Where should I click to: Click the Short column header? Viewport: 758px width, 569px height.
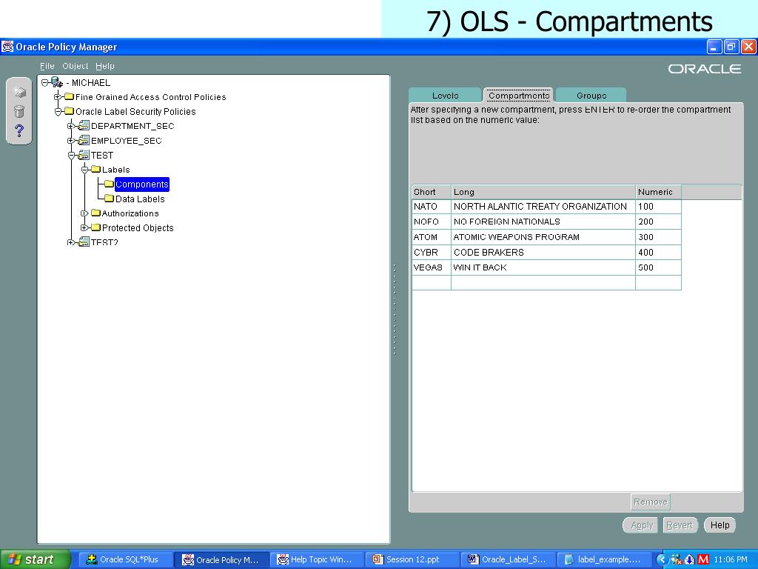432,192
